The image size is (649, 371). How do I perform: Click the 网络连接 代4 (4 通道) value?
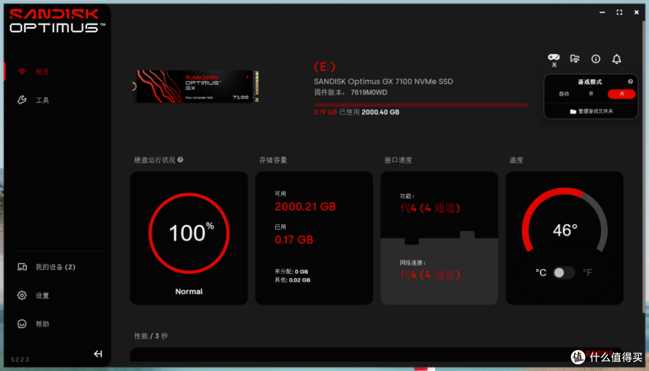click(x=430, y=275)
